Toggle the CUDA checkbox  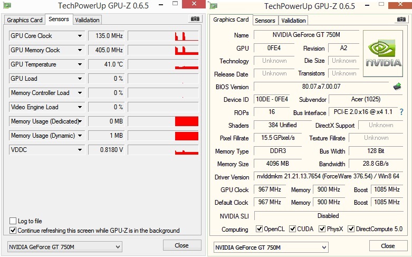pyautogui.click(x=292, y=229)
